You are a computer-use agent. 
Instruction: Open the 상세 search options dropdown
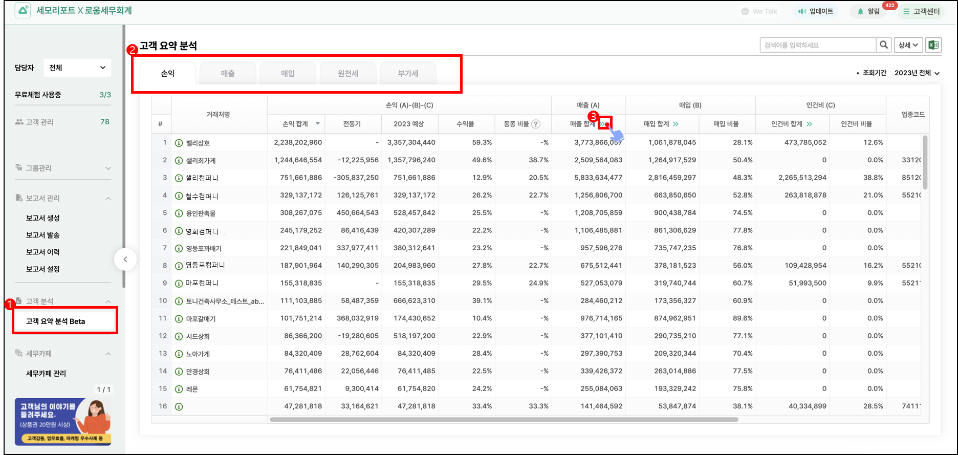(908, 45)
